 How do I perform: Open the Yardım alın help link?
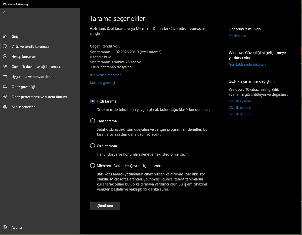tap(237, 36)
